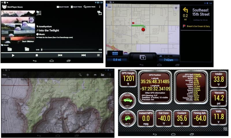The image size is (231, 138).
Task: Open the topo map app's overflow menu
Action: tap(110, 75)
